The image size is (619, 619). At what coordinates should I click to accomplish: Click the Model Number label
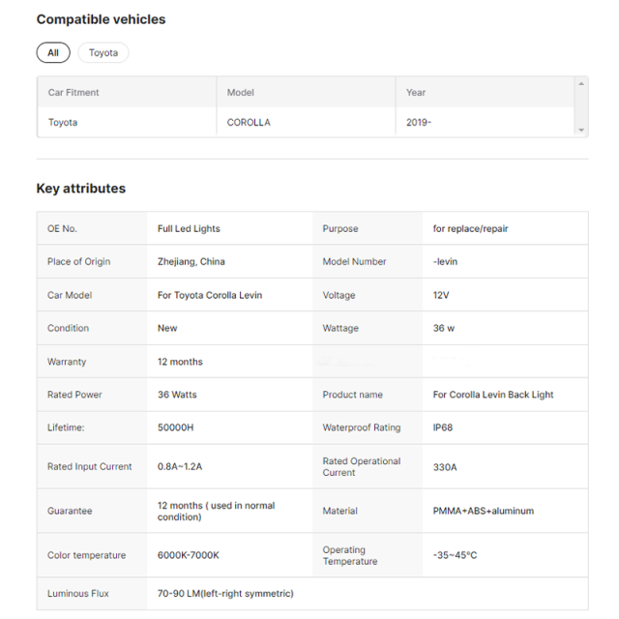tap(355, 262)
